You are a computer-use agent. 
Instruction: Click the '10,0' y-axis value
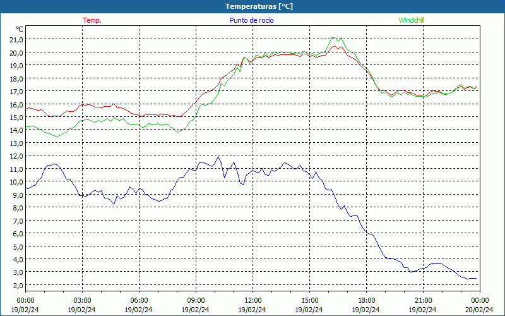tap(16, 182)
